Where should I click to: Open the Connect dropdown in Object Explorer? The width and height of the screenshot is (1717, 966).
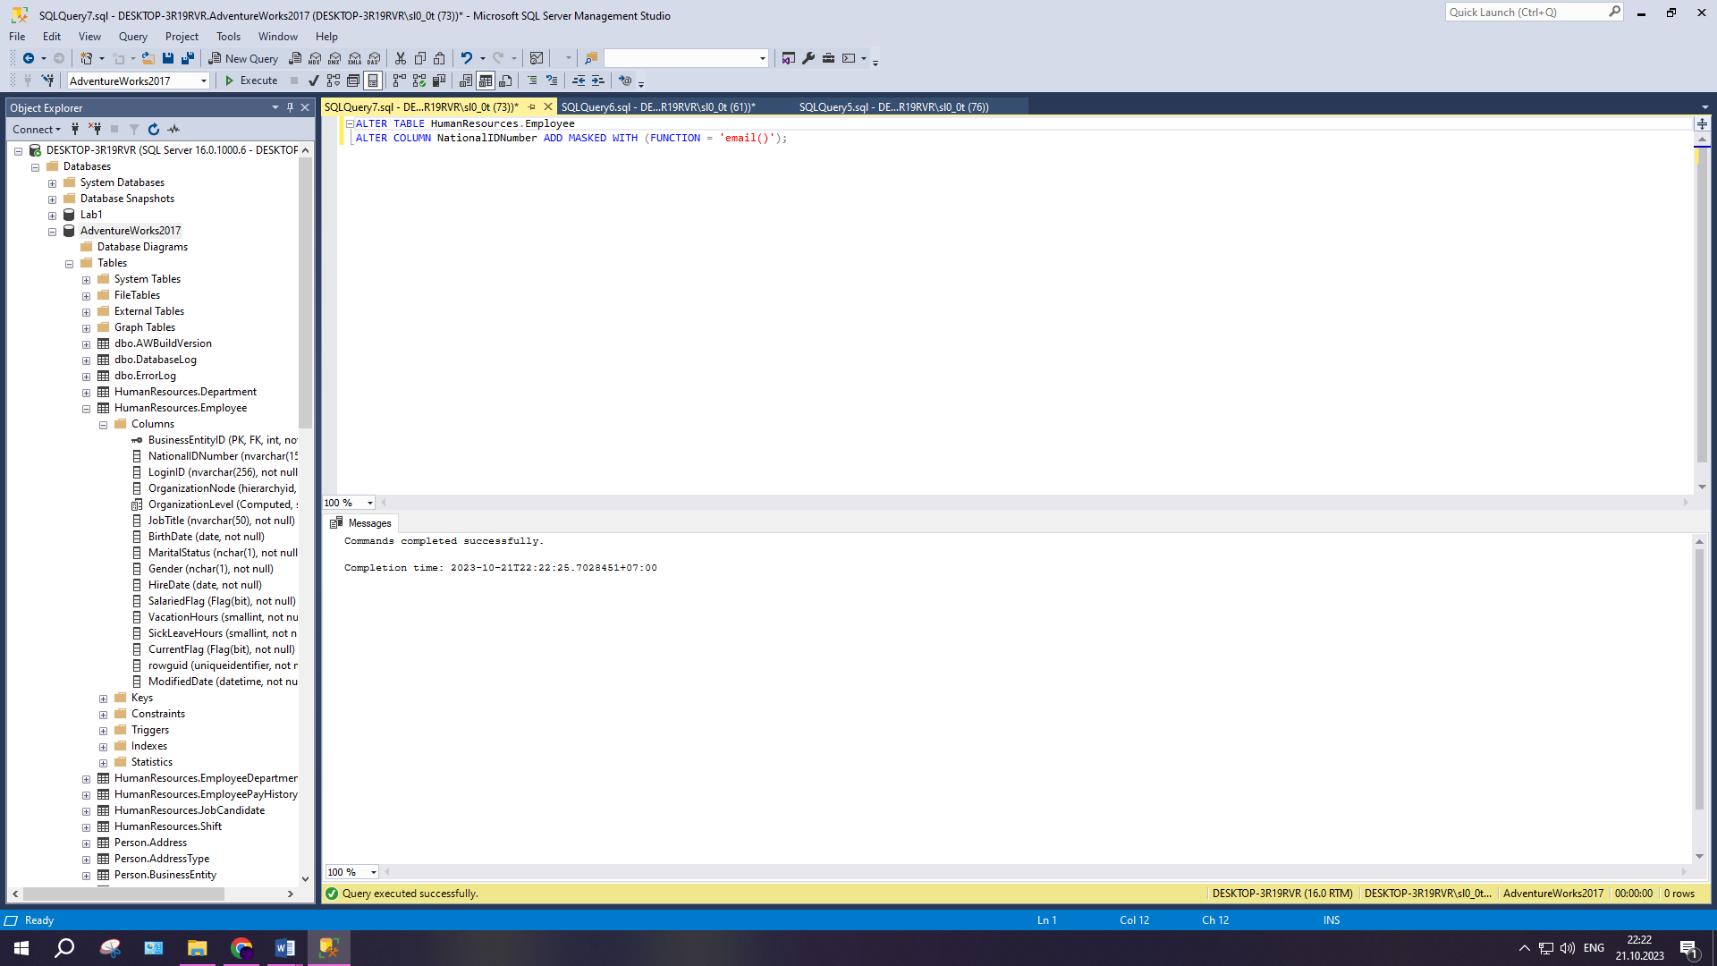pos(37,130)
